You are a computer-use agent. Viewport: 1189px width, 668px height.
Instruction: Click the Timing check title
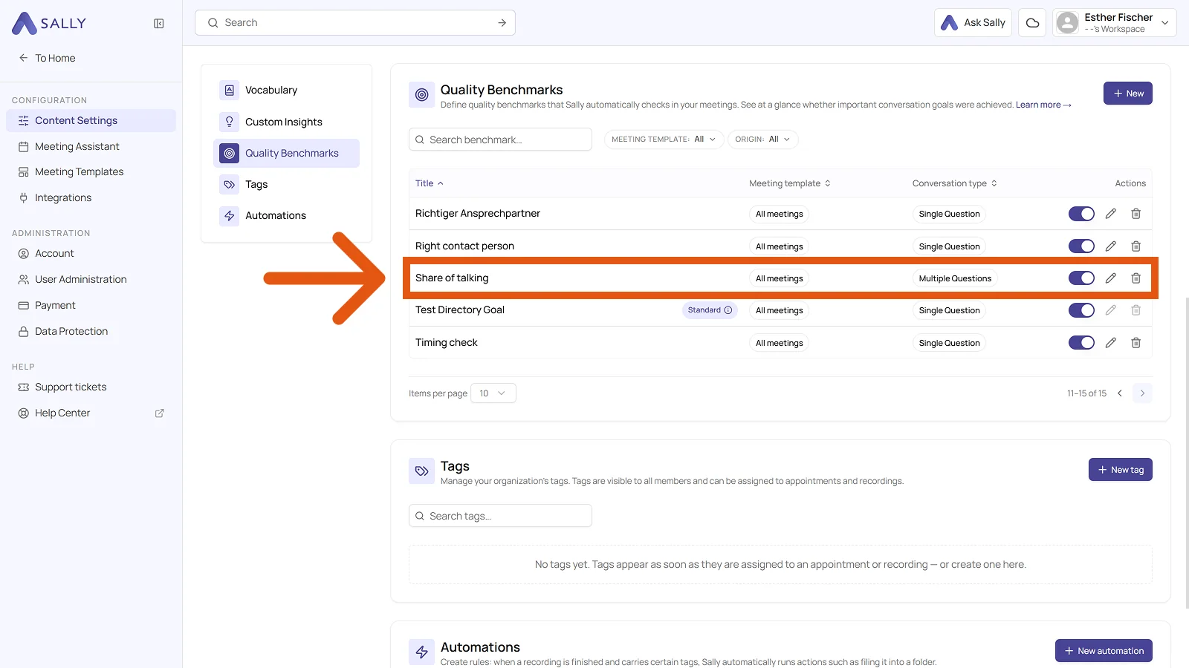pyautogui.click(x=447, y=343)
